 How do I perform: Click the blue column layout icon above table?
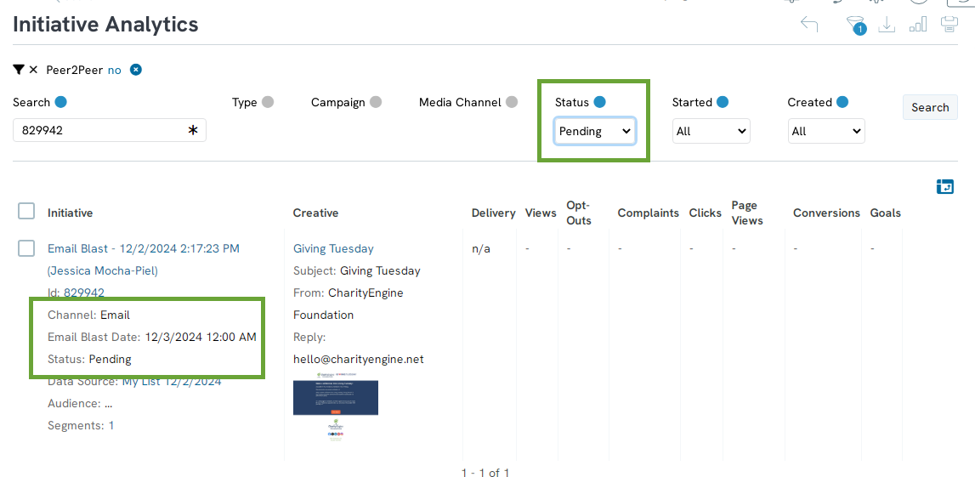point(944,186)
